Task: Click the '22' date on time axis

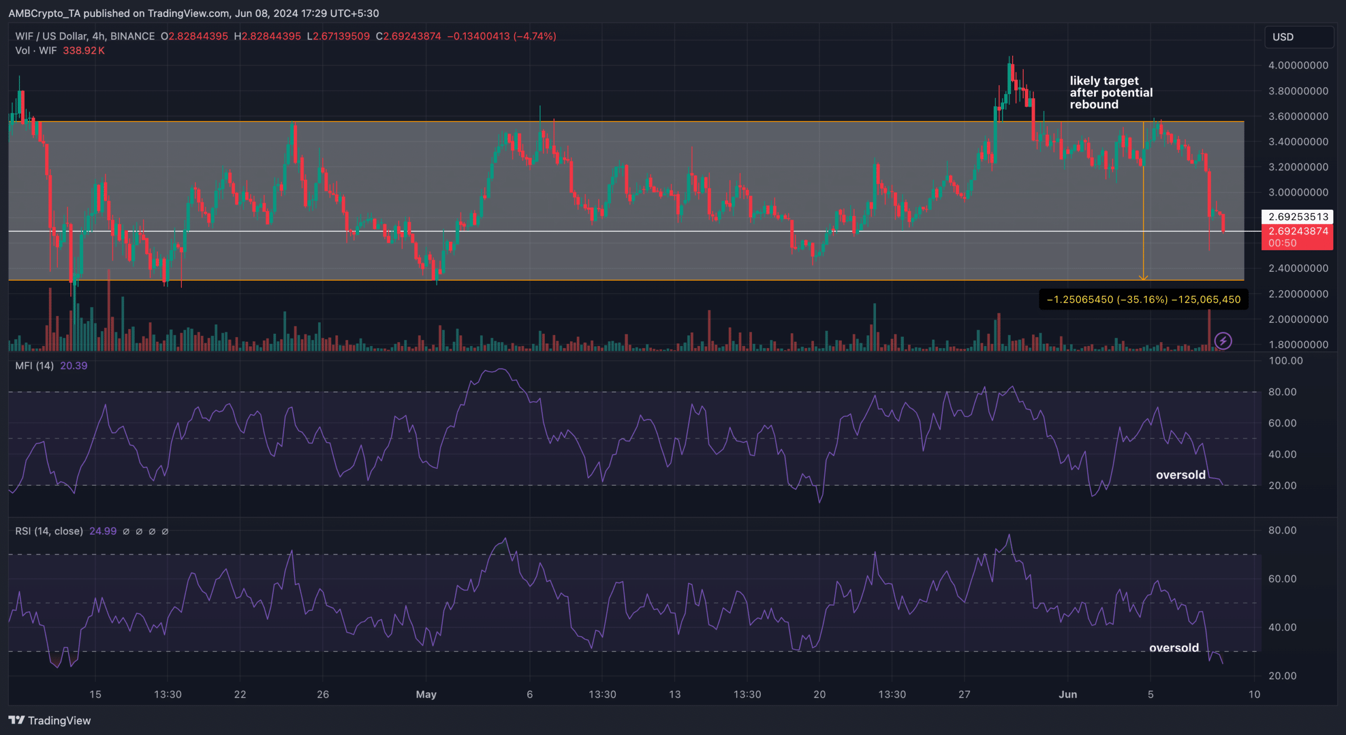Action: [x=240, y=694]
